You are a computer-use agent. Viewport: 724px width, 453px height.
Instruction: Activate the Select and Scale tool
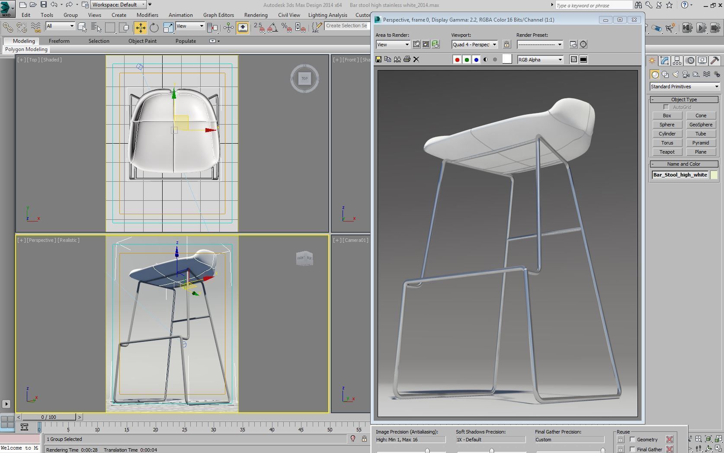tap(168, 28)
